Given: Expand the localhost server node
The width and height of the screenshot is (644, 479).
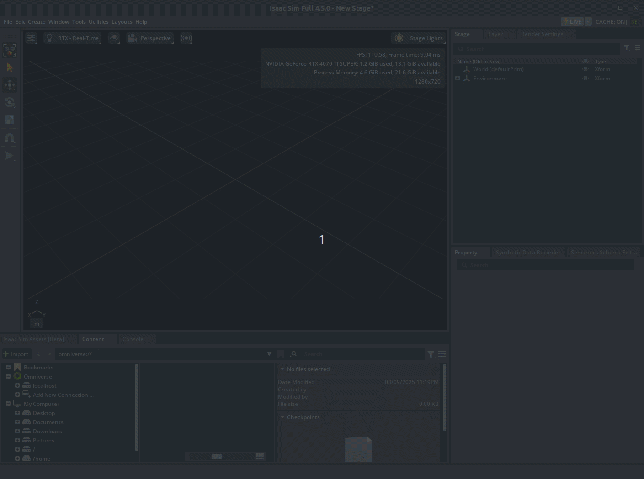Looking at the screenshot, I should 17,385.
